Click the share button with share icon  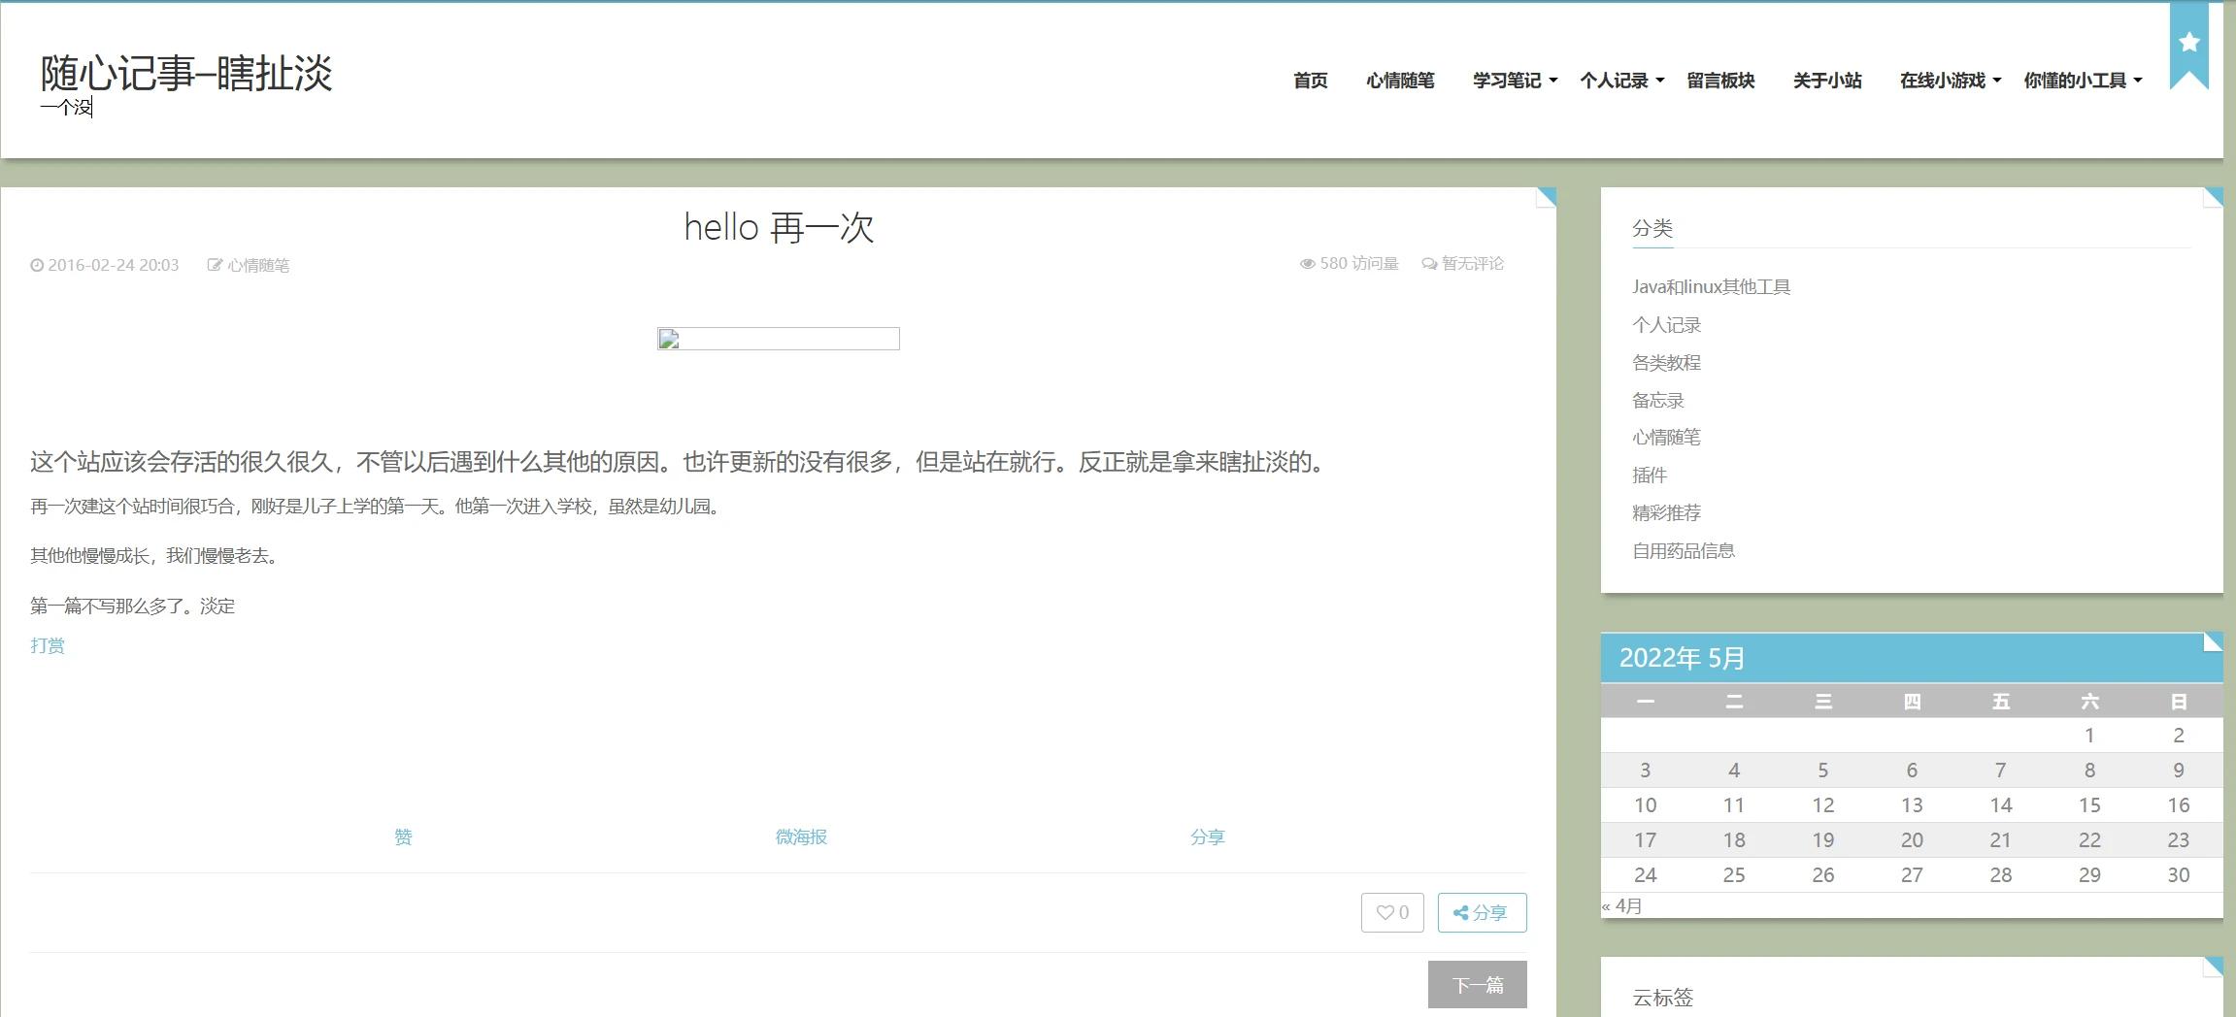tap(1481, 912)
